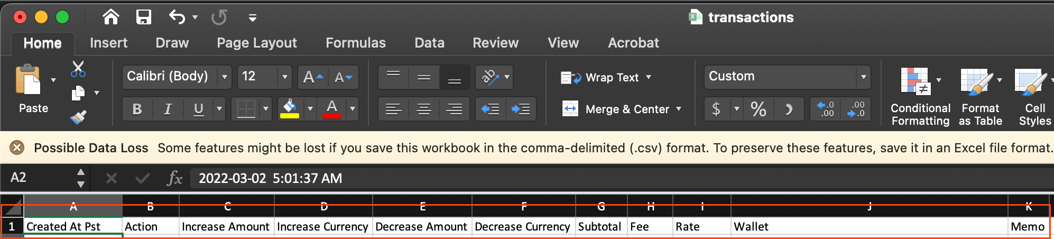This screenshot has width=1054, height=239.
Task: Click the Save disk icon
Action: point(143,17)
